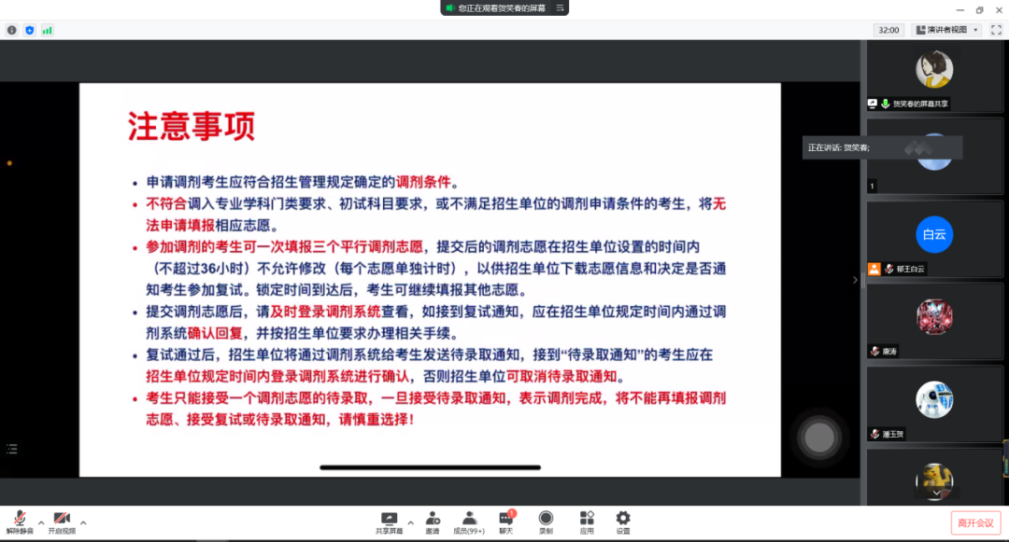
Task: Click the 离开会议 leave meeting button
Action: click(x=976, y=522)
